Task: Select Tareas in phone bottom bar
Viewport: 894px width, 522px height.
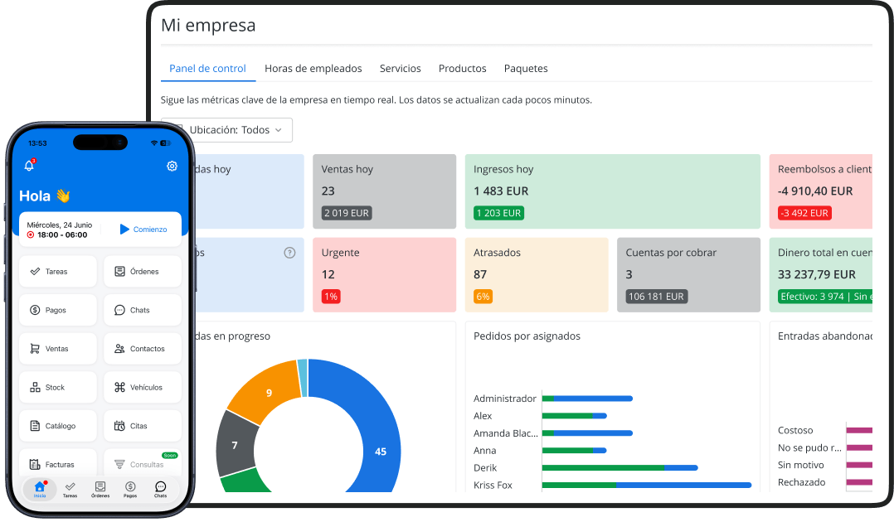Action: coord(70,489)
